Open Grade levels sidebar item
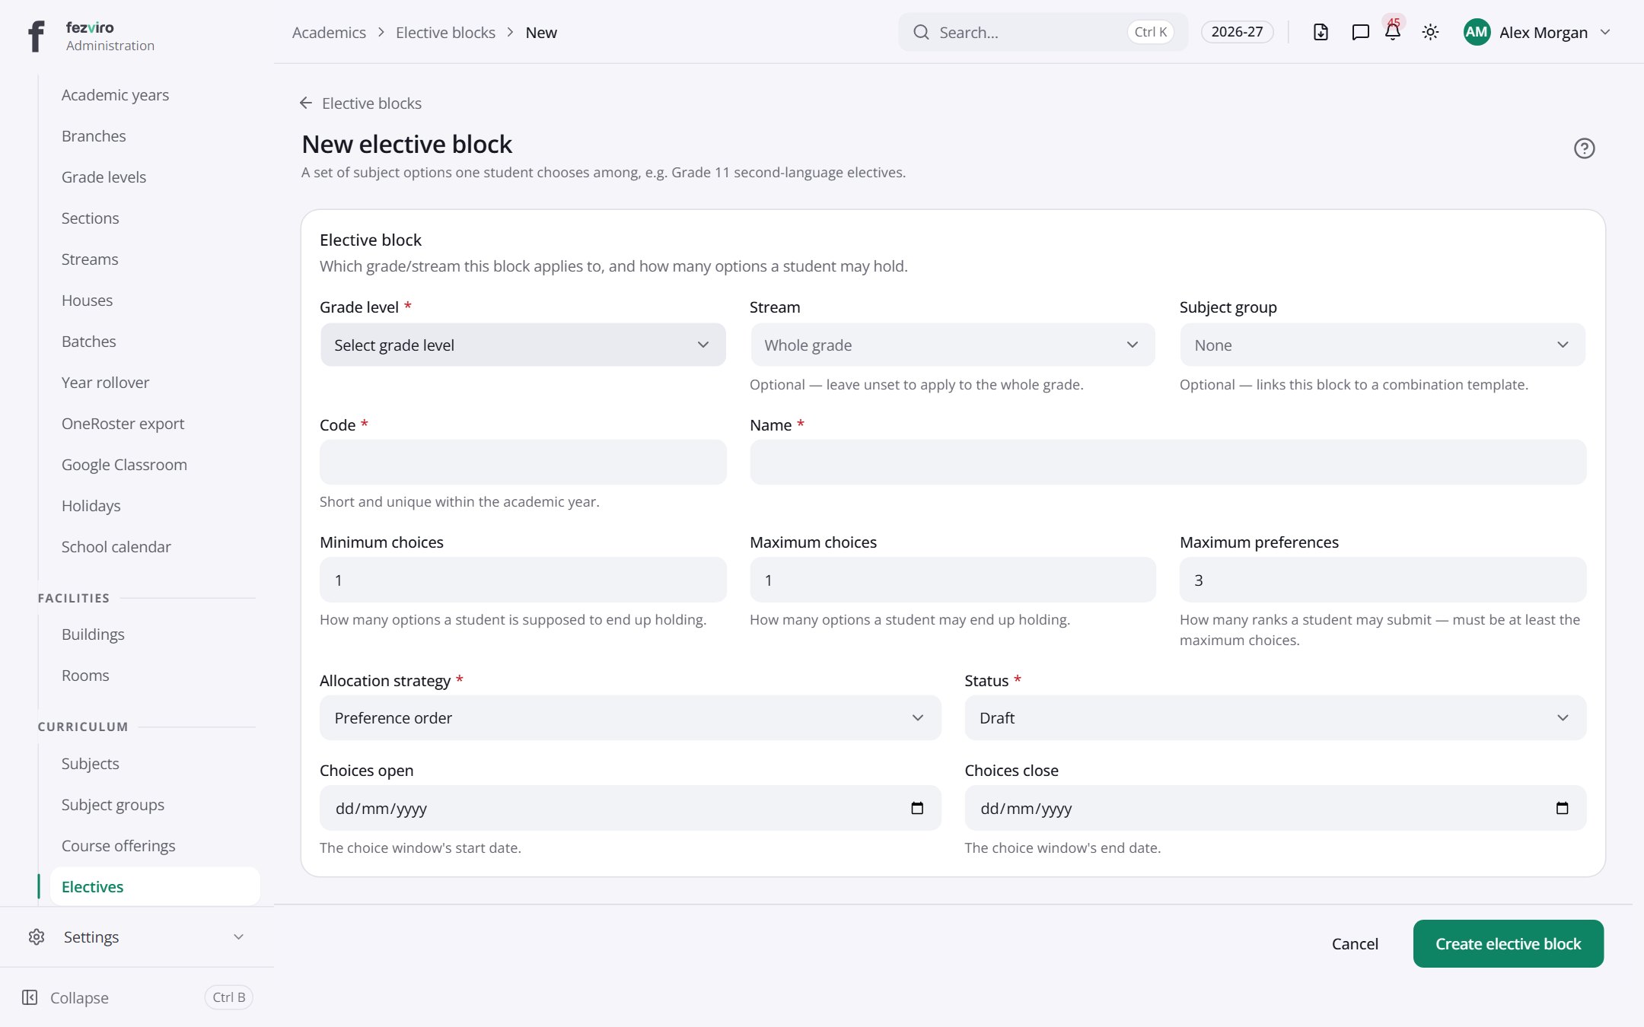1644x1027 pixels. pos(104,177)
